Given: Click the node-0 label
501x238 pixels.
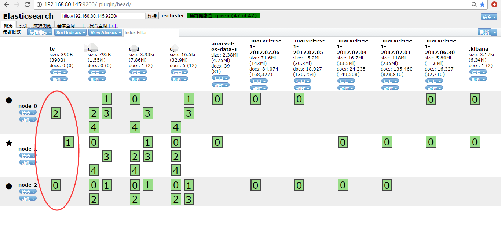Looking at the screenshot, I should tap(28, 106).
